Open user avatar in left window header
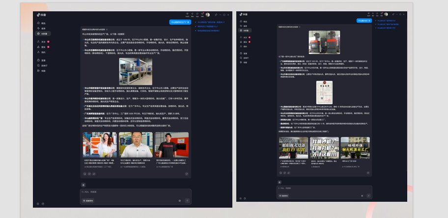The width and height of the screenshot is (448, 218). pyautogui.click(x=208, y=15)
